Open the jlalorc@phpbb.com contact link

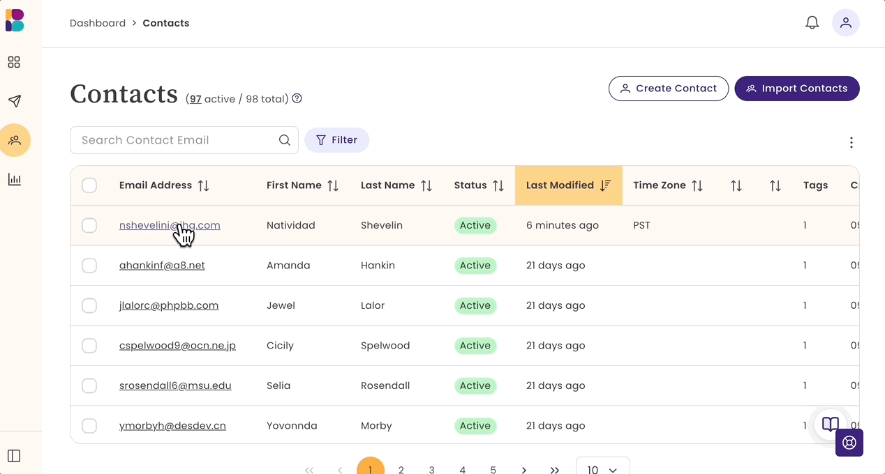169,305
